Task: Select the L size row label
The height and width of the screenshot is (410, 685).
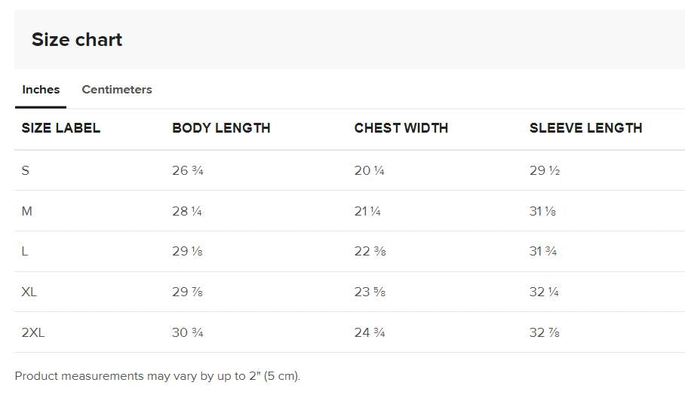Action: click(25, 251)
